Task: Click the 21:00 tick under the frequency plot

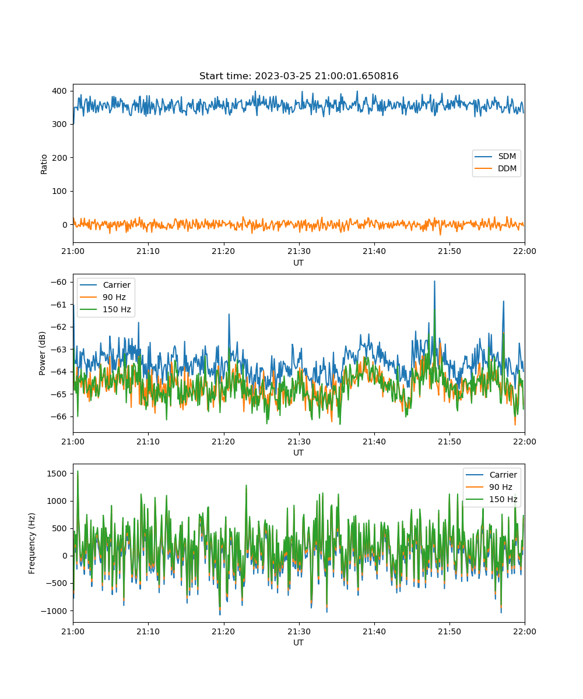Action: point(73,631)
